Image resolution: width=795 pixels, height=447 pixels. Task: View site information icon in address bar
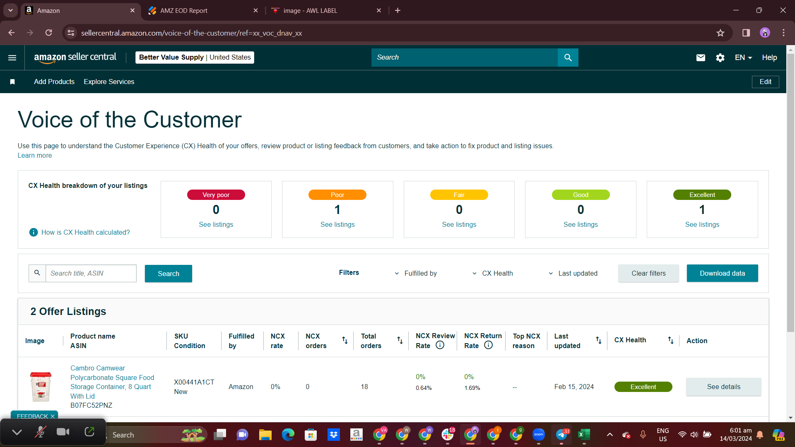71,33
